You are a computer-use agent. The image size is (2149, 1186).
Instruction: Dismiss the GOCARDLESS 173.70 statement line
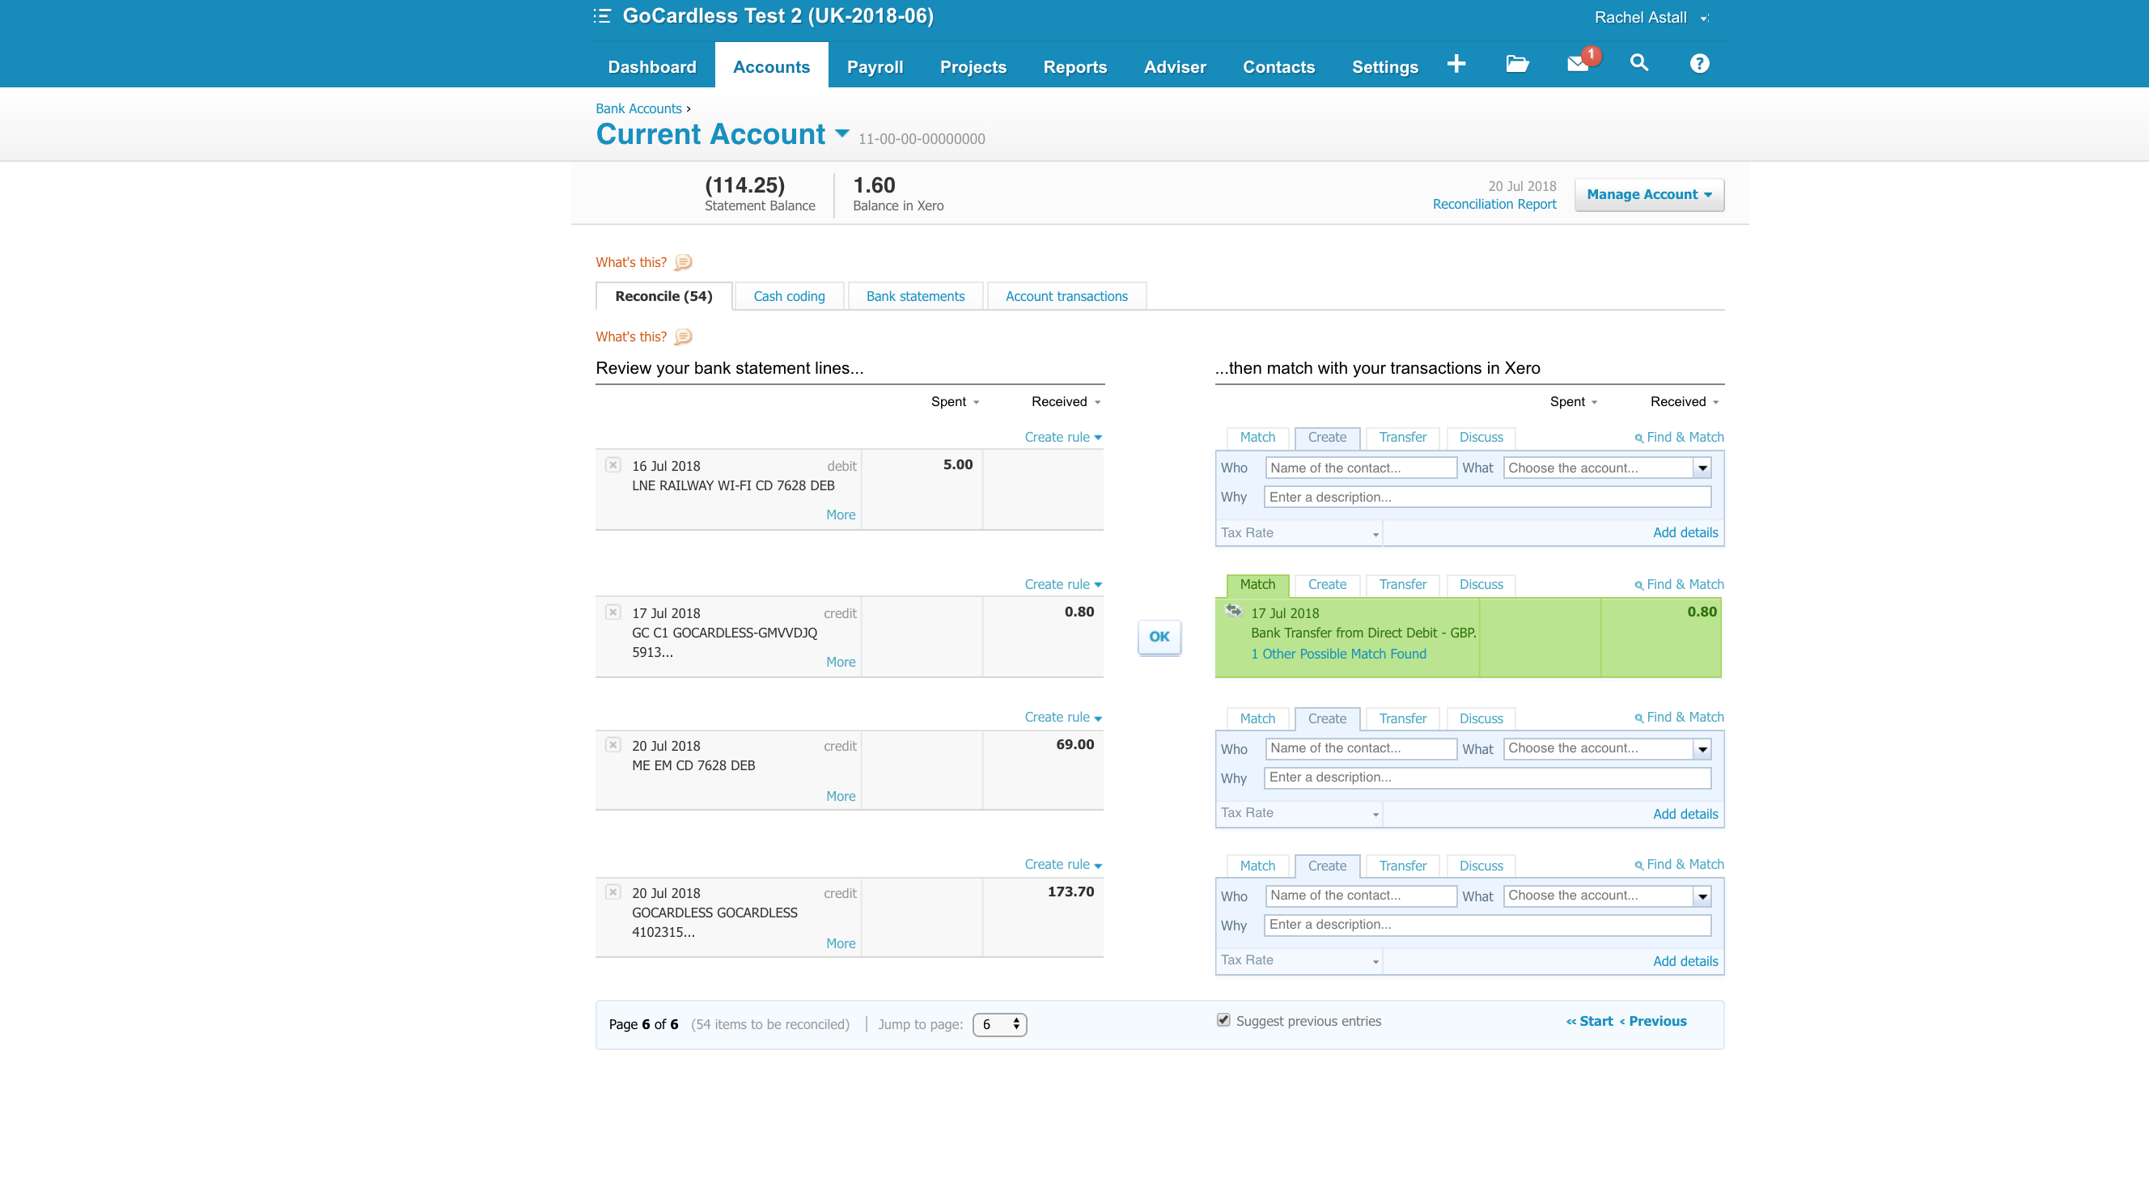click(x=614, y=891)
